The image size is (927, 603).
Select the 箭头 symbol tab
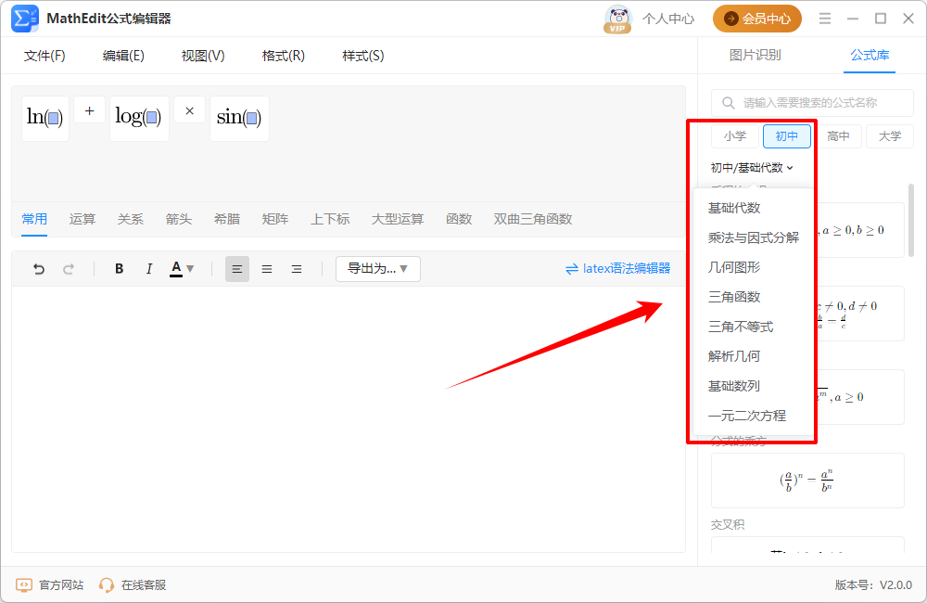pos(179,219)
